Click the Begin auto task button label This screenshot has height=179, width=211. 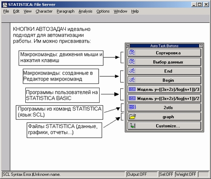point(168,80)
